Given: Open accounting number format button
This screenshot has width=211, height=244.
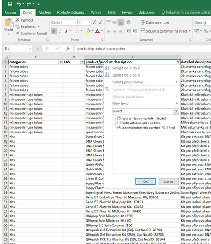Looking at the screenshot, I should 197,31.
